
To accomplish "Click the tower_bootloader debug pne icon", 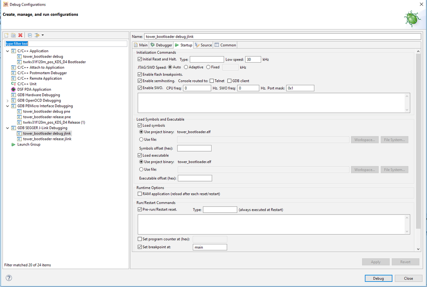I will [19, 111].
